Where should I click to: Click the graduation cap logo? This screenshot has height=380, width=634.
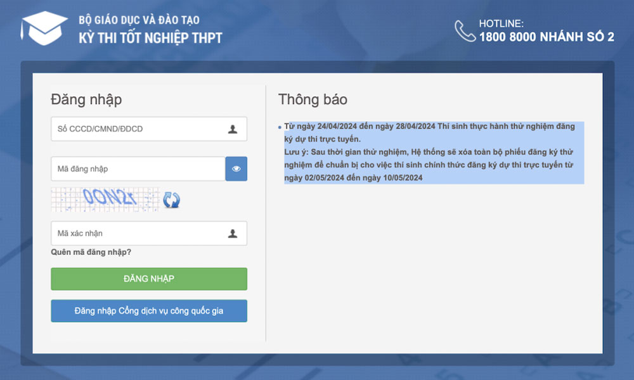click(43, 28)
